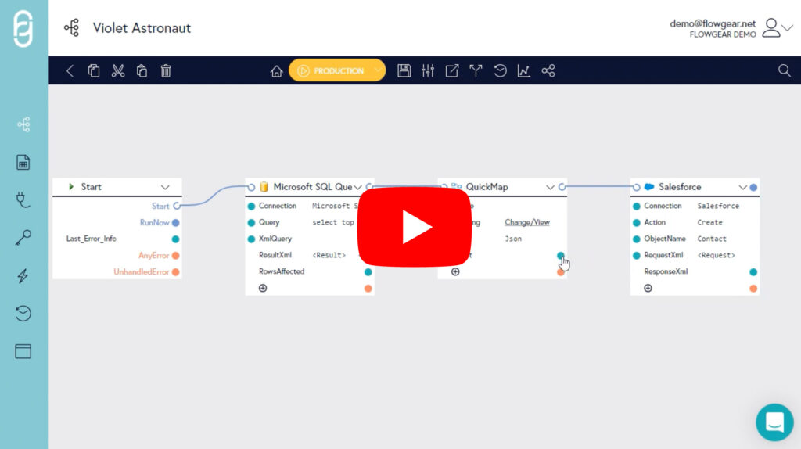Play the video with the red button
The height and width of the screenshot is (449, 801).
point(415,227)
